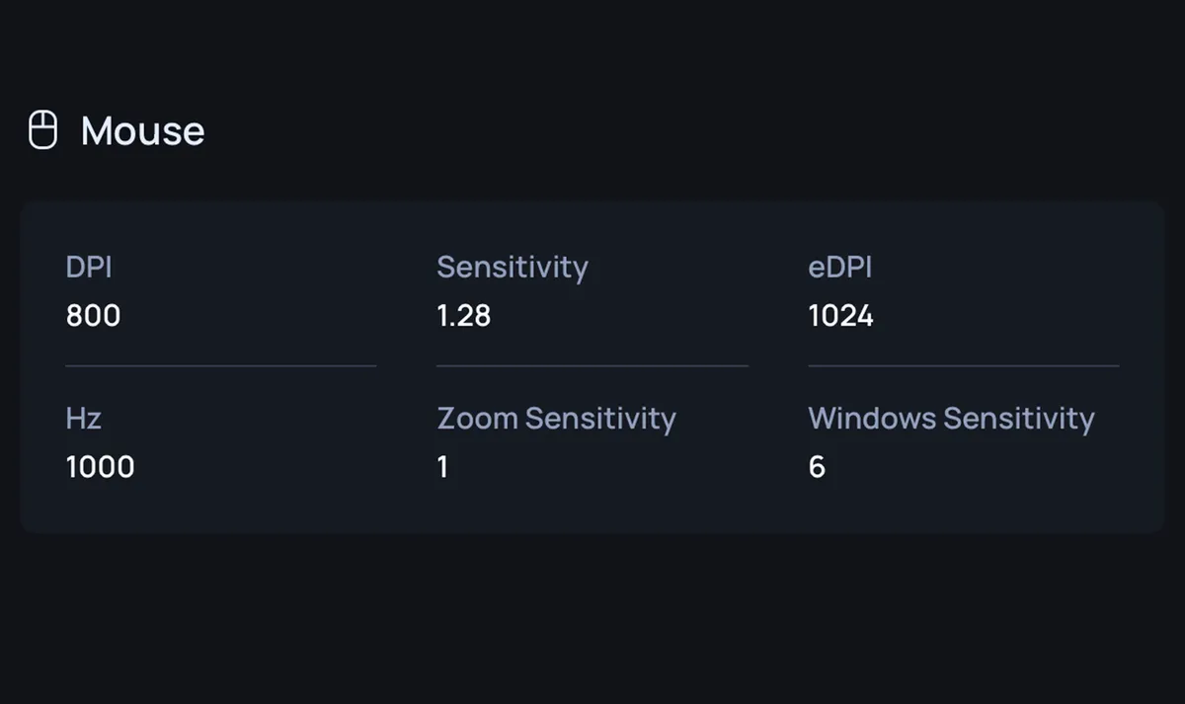Select the eDPI label
The height and width of the screenshot is (704, 1185).
click(x=840, y=267)
